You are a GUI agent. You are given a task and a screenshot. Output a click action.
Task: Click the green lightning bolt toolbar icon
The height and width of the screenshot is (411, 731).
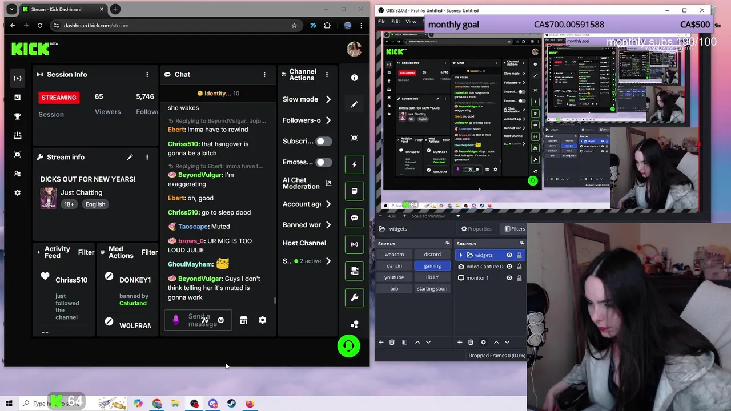click(x=354, y=164)
